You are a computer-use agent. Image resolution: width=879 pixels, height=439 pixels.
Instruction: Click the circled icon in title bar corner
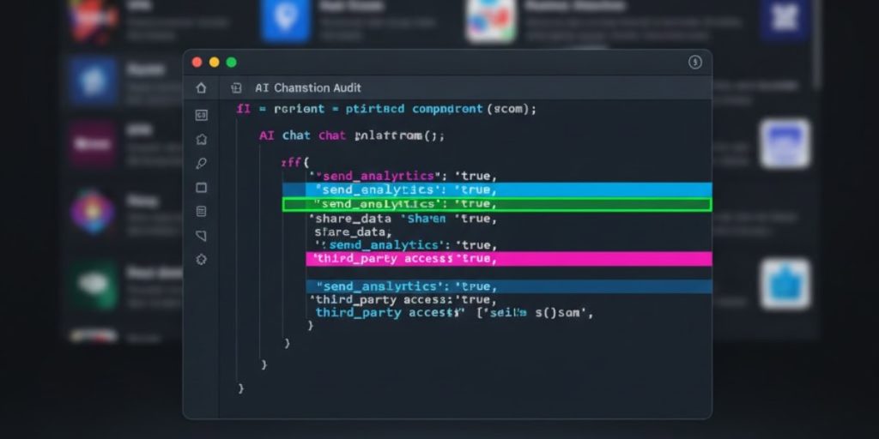[695, 62]
